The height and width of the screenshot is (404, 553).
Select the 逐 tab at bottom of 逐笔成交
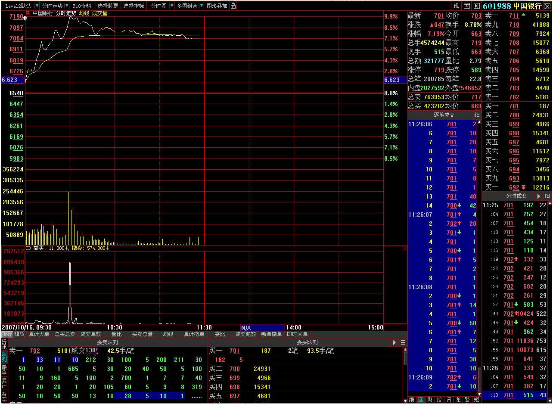[x=421, y=400]
